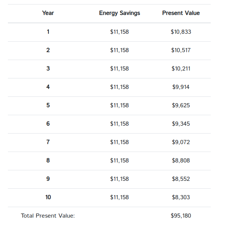Select the $10,517 present value cell
Viewport: 228px width, 227px height.
click(181, 50)
